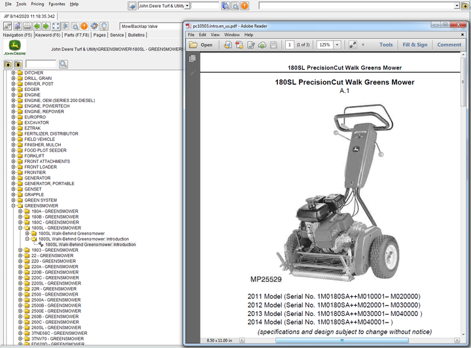The width and height of the screenshot is (471, 348).
Task: Click the create PDF icon in Adobe Reader
Action: click(x=239, y=44)
